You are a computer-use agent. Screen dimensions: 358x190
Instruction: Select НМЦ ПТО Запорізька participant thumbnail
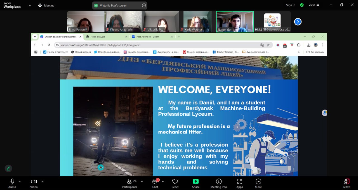(x=272, y=22)
